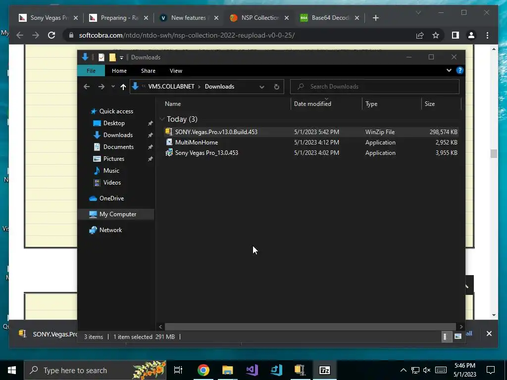
Task: Click the horizontal scrollbar in file list
Action: [310, 327]
